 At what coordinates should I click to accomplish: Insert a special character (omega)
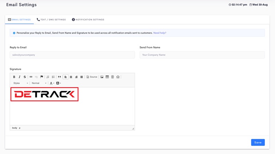[x=118, y=77]
